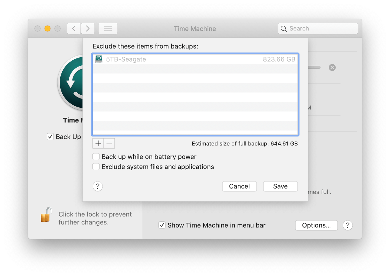390x276 pixels.
Task: Click the magnifying glass search icon
Action: [283, 29]
